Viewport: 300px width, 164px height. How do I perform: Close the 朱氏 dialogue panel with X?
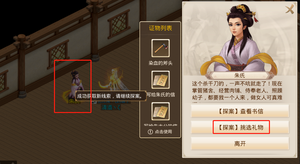[x=290, y=9]
